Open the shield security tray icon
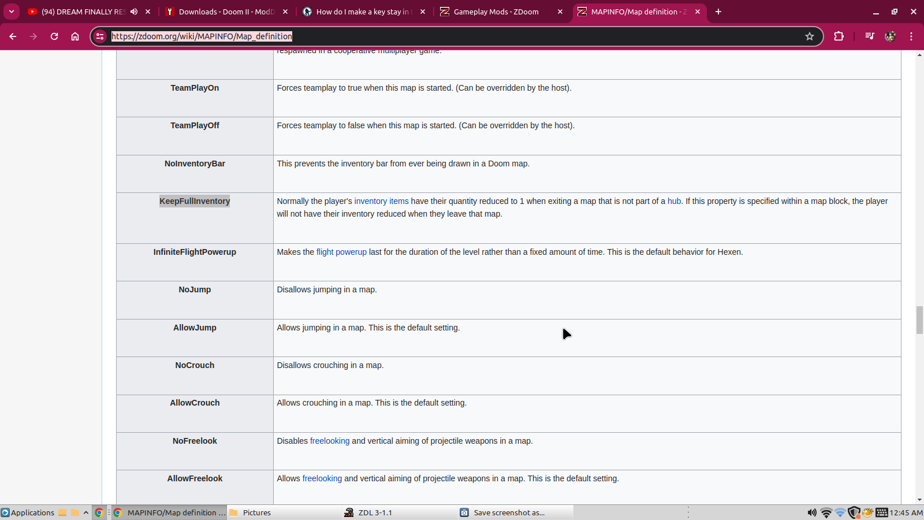924x520 pixels. [x=854, y=512]
